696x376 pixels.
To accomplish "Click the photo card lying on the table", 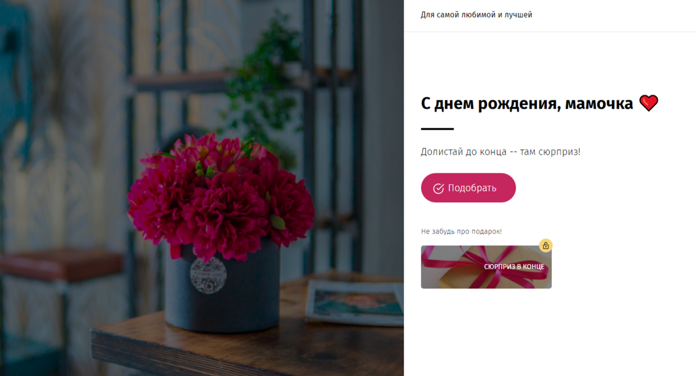I will (355, 301).
